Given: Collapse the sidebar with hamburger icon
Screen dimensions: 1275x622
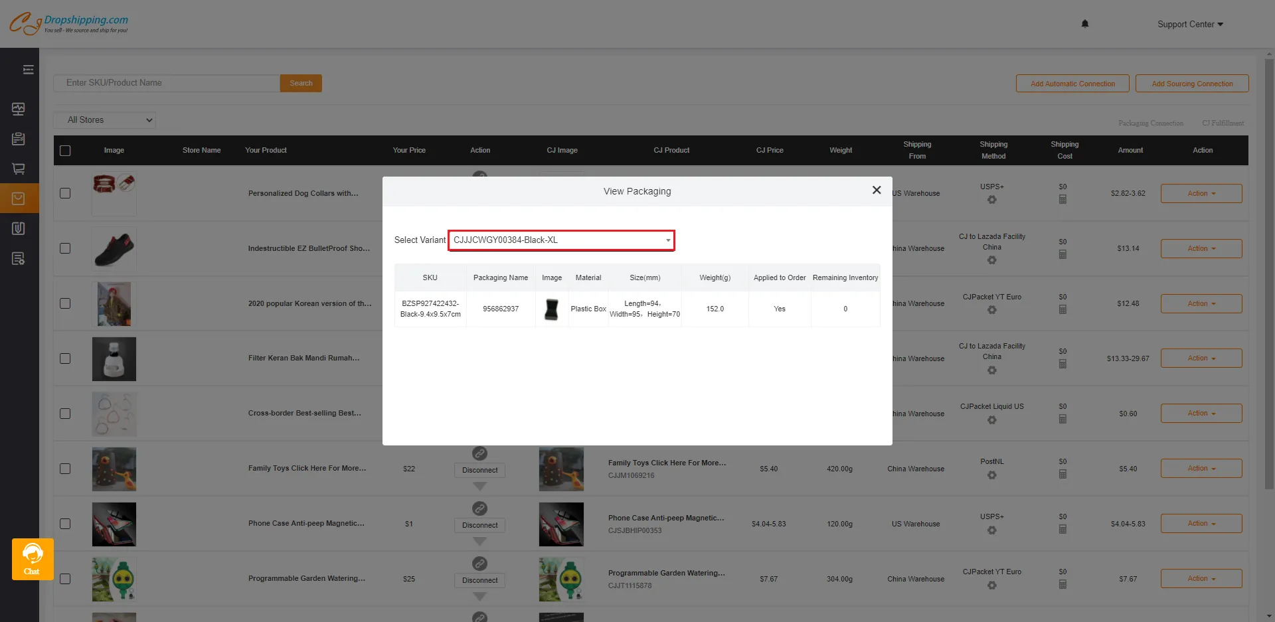Looking at the screenshot, I should [28, 70].
